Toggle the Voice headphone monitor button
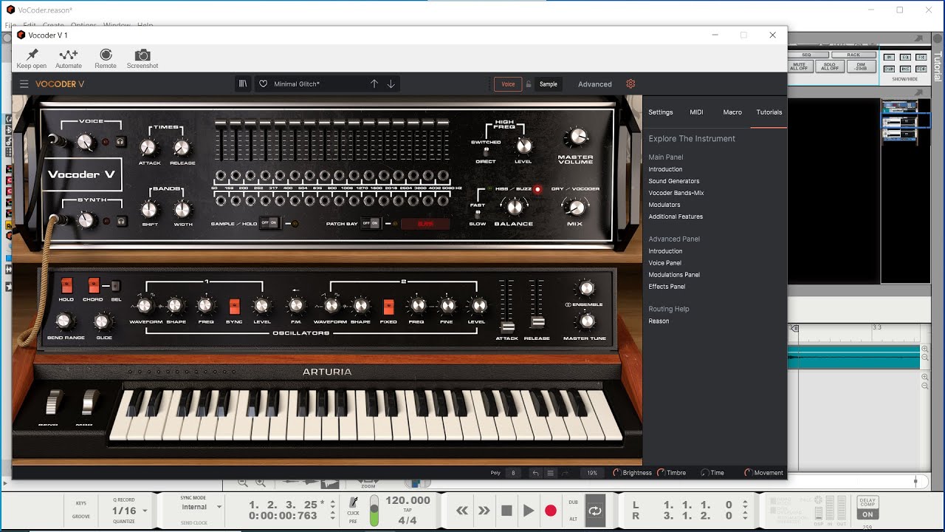 tap(122, 141)
